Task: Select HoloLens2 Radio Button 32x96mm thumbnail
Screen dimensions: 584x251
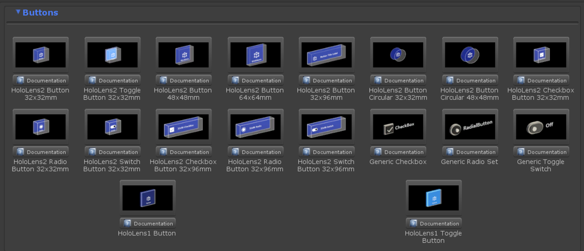Action: pos(255,126)
